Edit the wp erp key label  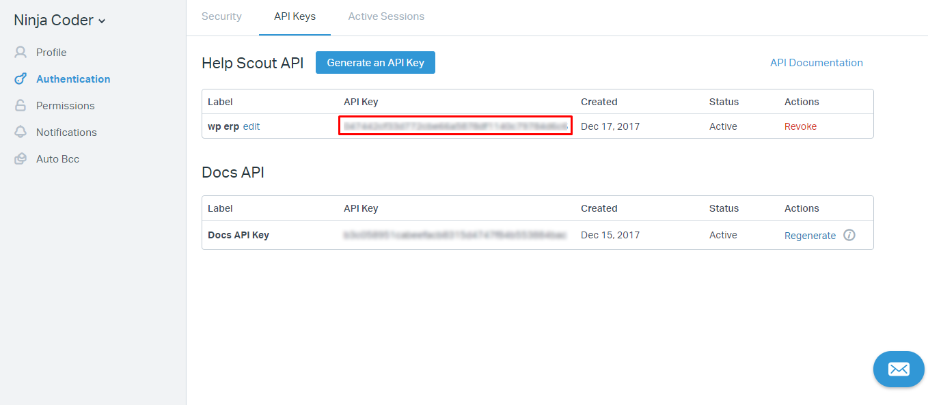pos(251,126)
